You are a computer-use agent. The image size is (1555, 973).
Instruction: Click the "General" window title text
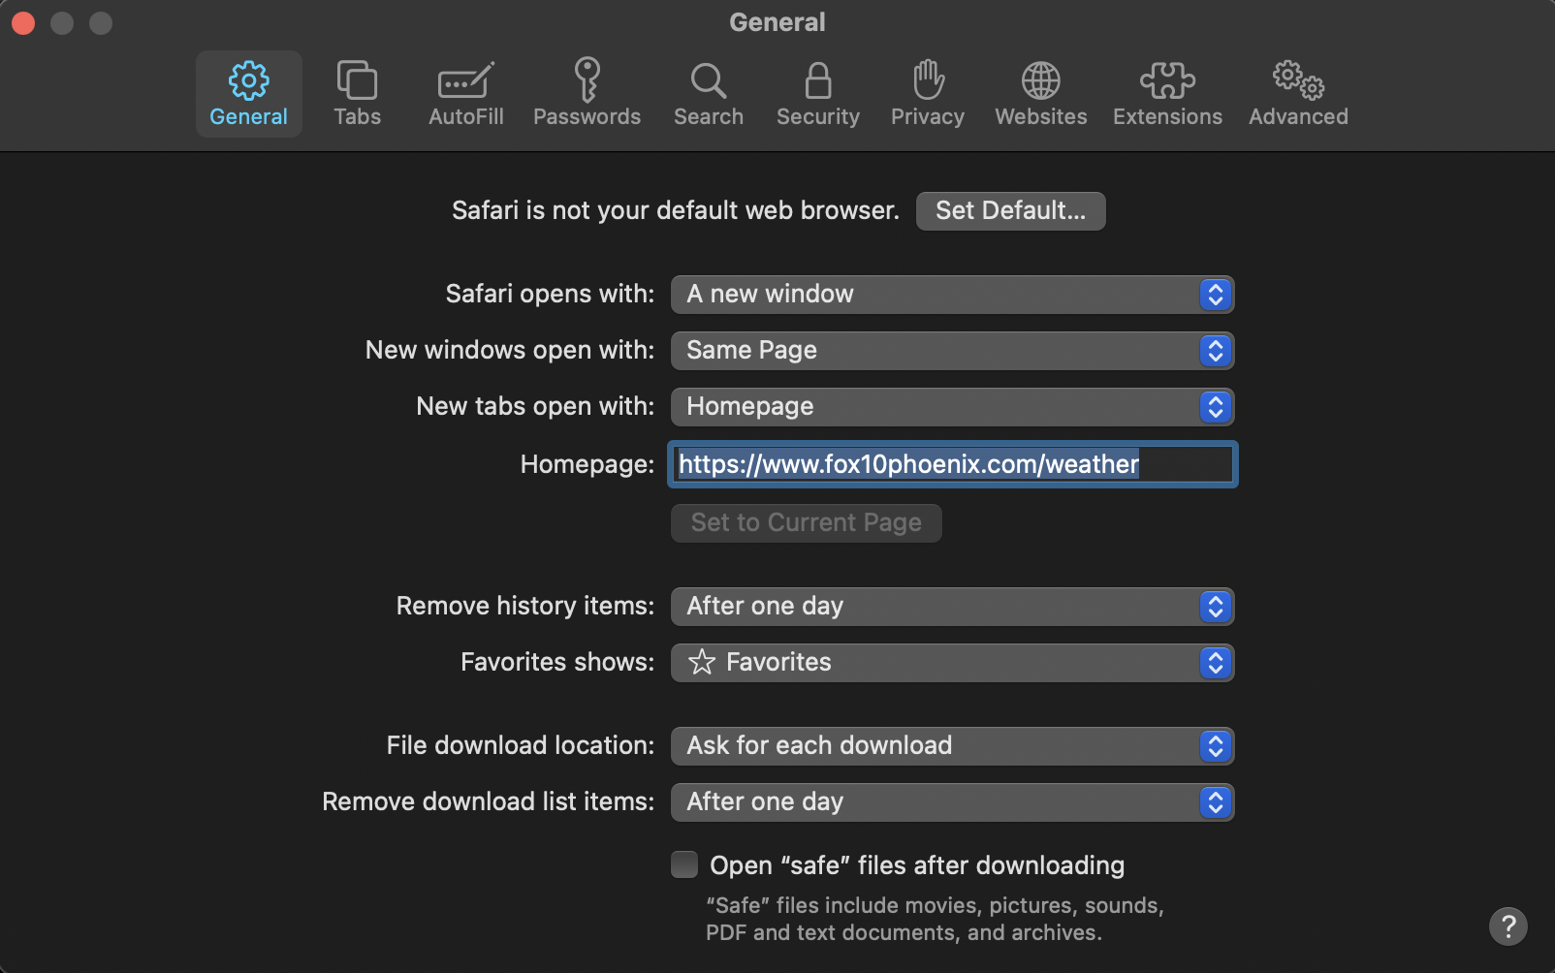(x=777, y=22)
